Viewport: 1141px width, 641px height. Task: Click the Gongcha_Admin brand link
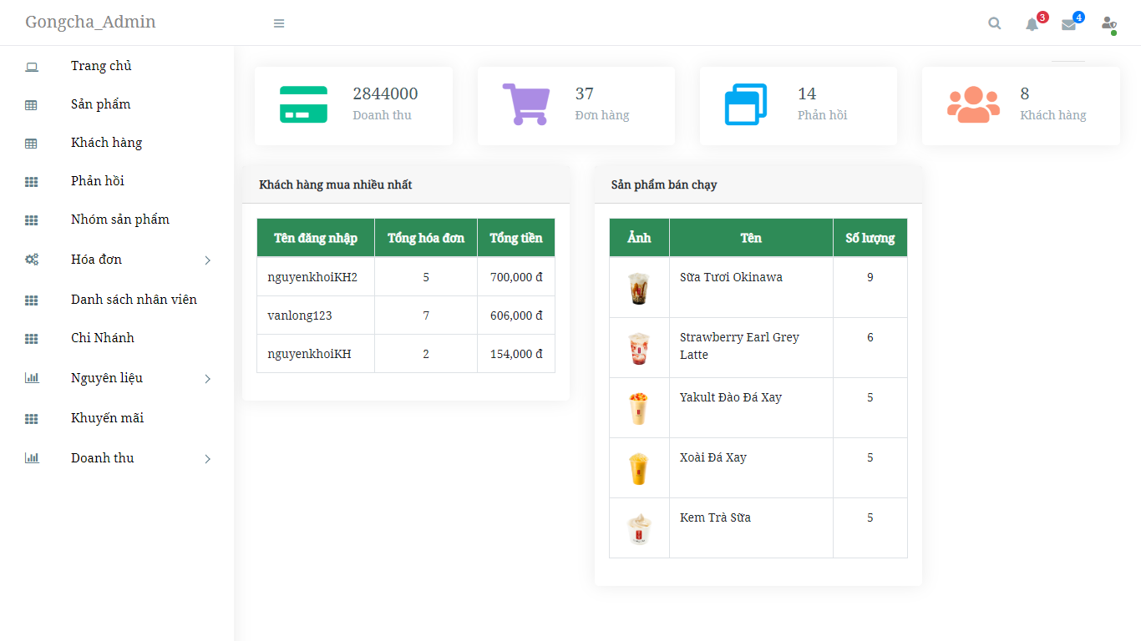tap(90, 23)
